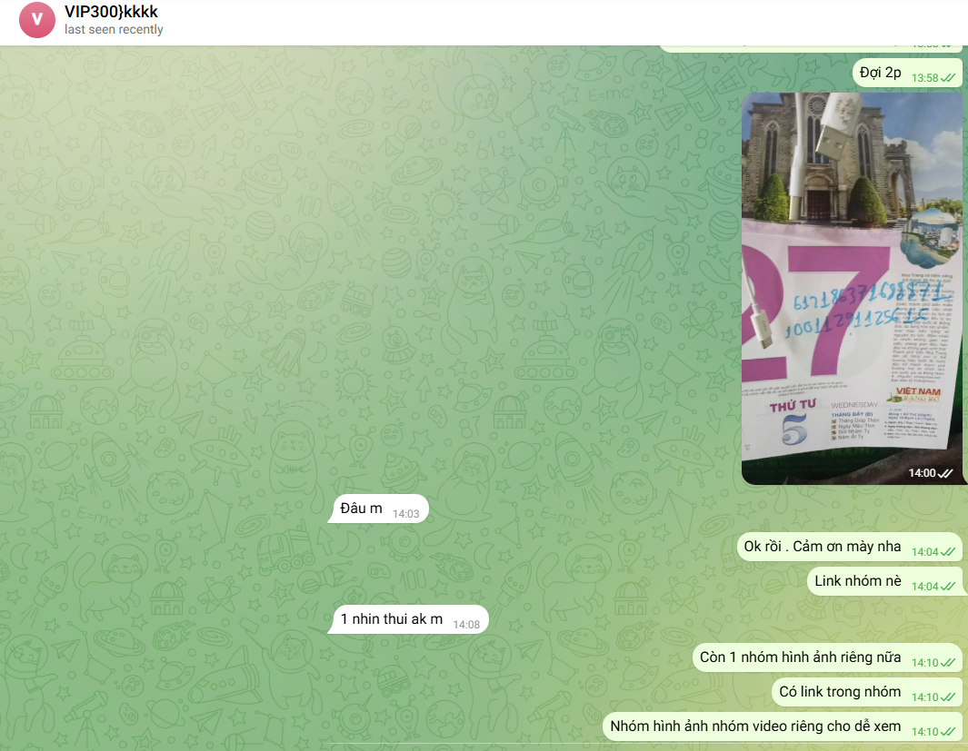Screen dimensions: 968x751
Task: Select the "Đâu m" incoming message
Action: [361, 509]
